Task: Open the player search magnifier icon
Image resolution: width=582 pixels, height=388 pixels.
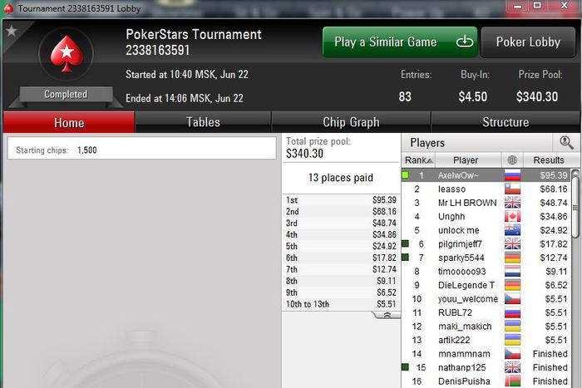Action: coord(566,142)
